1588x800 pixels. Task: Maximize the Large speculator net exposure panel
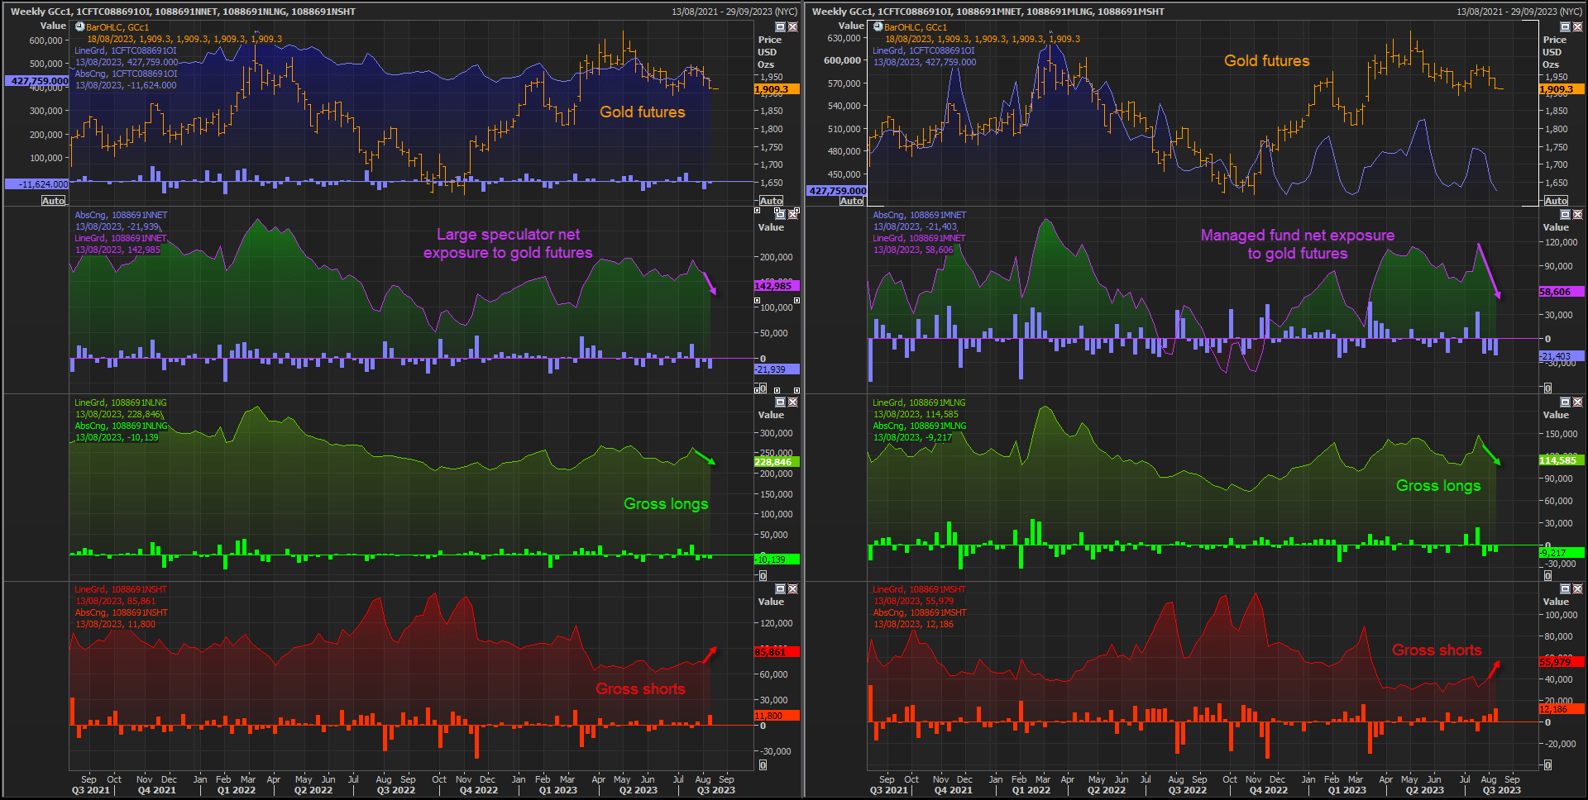[x=780, y=214]
